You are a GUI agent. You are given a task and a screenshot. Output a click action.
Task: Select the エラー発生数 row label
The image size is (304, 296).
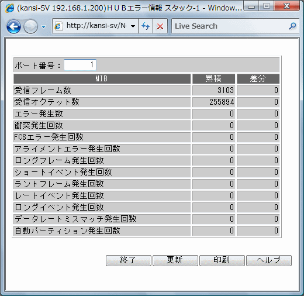coord(39,113)
